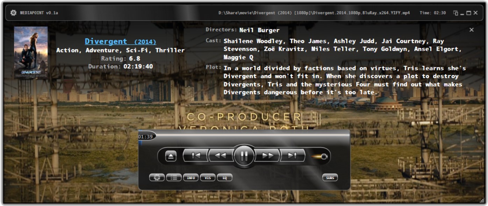
Task: Toggle the INFO panel button
Action: tap(191, 177)
